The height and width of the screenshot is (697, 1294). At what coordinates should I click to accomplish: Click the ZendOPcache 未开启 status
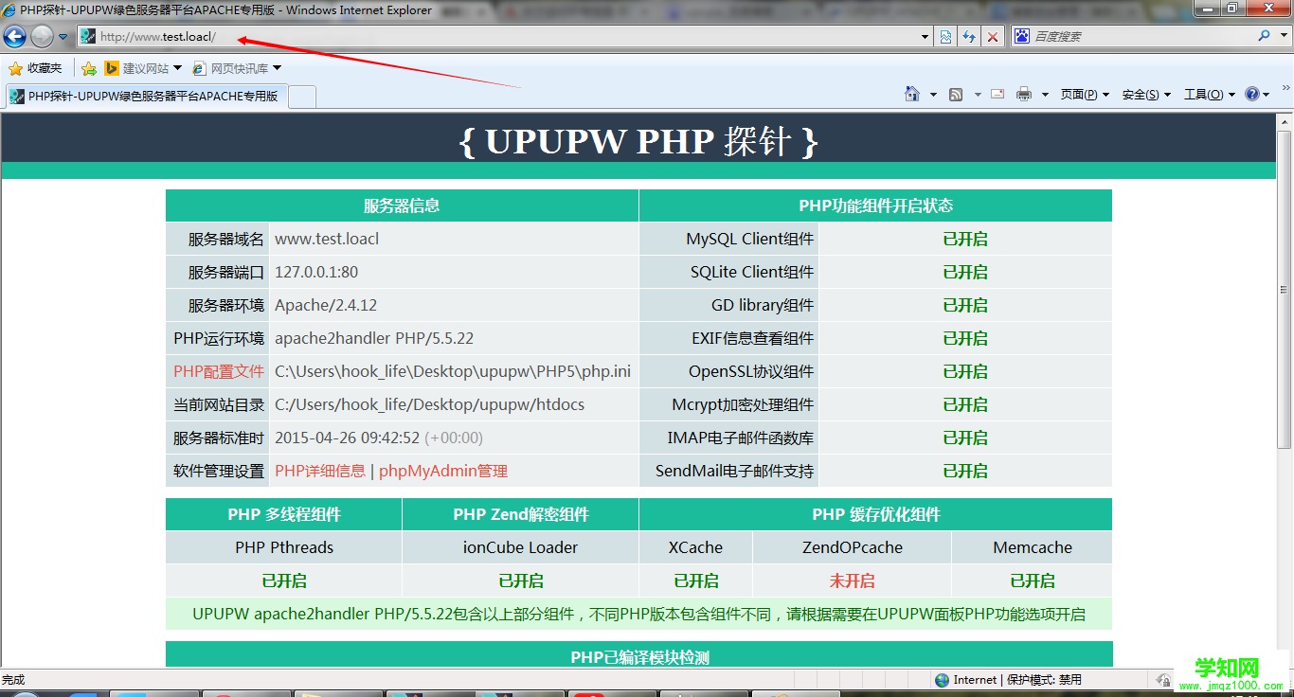852,581
